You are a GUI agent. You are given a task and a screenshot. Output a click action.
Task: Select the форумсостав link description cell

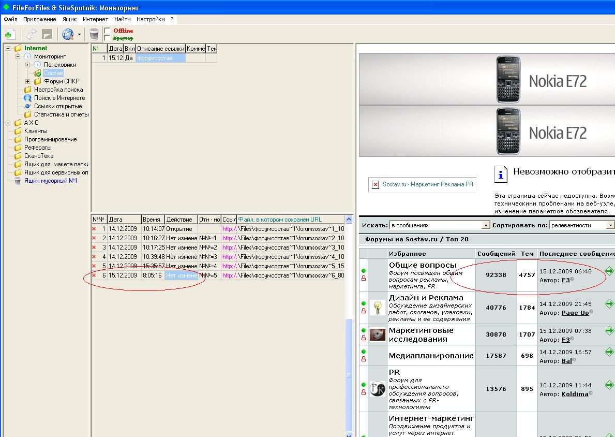pos(160,57)
